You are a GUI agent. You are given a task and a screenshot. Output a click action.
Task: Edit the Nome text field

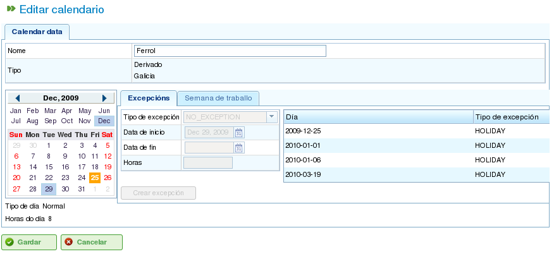point(230,51)
